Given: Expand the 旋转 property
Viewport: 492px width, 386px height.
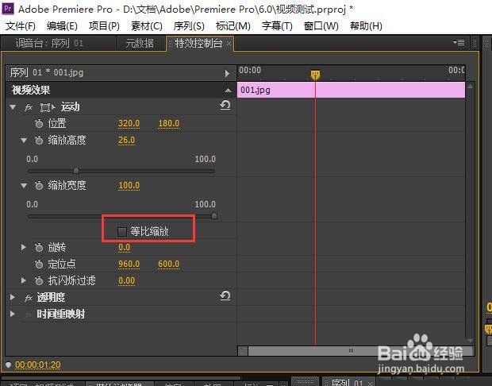Looking at the screenshot, I should (24, 248).
